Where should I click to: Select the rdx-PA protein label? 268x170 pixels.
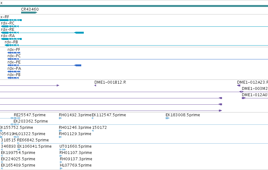[x=14, y=69]
